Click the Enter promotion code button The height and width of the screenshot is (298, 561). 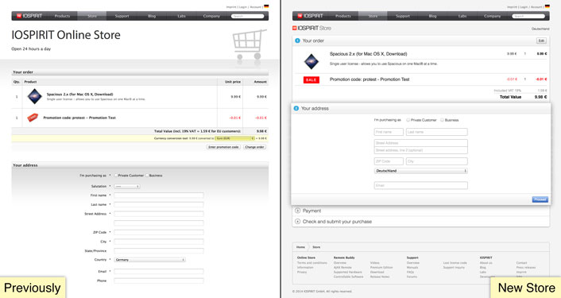pyautogui.click(x=223, y=147)
